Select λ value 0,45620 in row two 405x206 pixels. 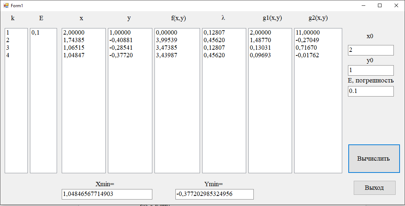tap(224, 40)
